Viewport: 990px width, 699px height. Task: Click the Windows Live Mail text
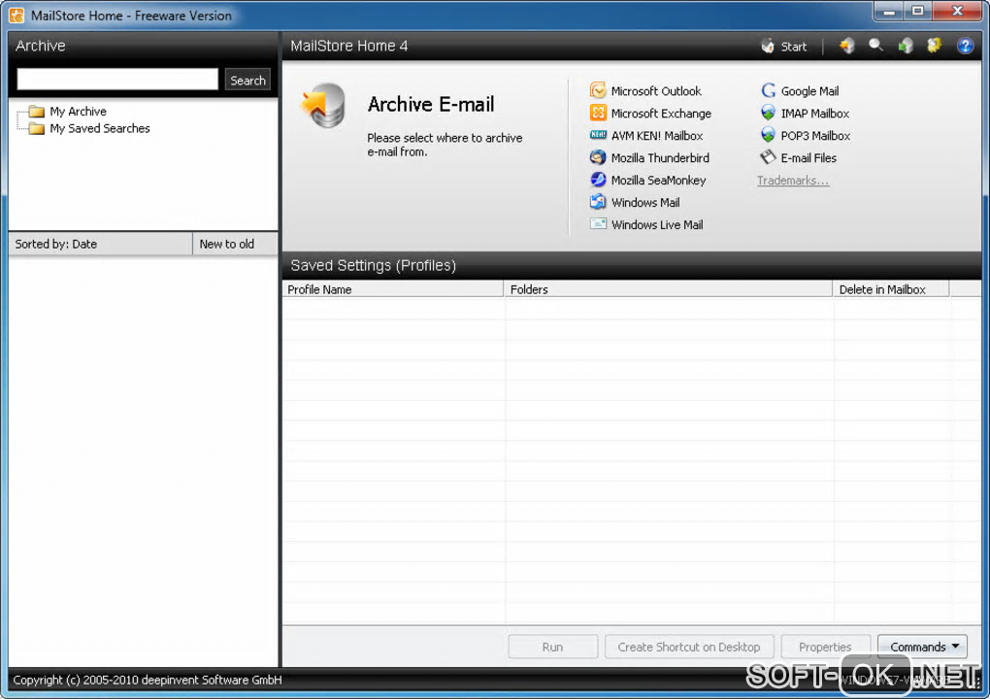pyautogui.click(x=657, y=225)
